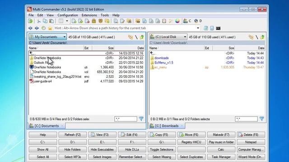Open the (C:) Local Disk drive dropdown
The height and width of the screenshot is (162, 289).
(168, 37)
